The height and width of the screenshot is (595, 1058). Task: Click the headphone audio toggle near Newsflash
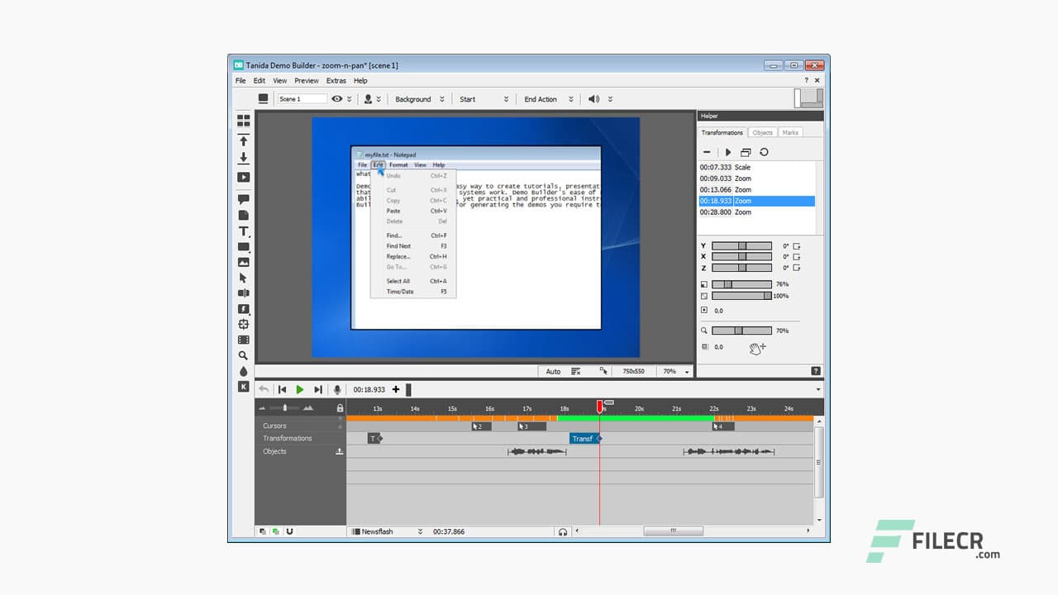562,531
